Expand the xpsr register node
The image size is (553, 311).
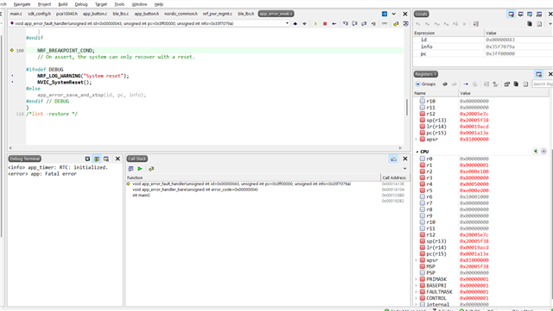coord(416,260)
